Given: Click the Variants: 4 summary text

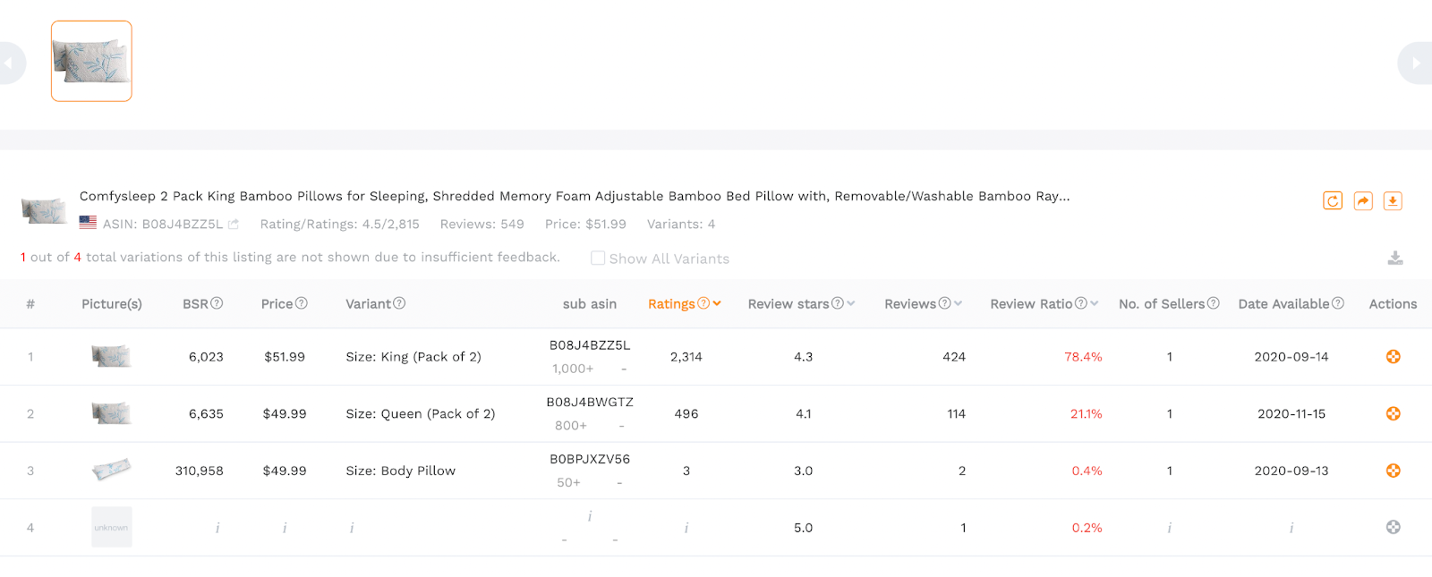Looking at the screenshot, I should pyautogui.click(x=681, y=225).
